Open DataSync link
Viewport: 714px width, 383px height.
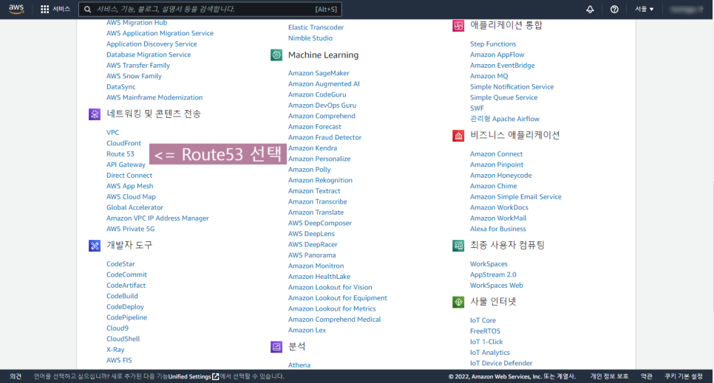[x=120, y=87]
